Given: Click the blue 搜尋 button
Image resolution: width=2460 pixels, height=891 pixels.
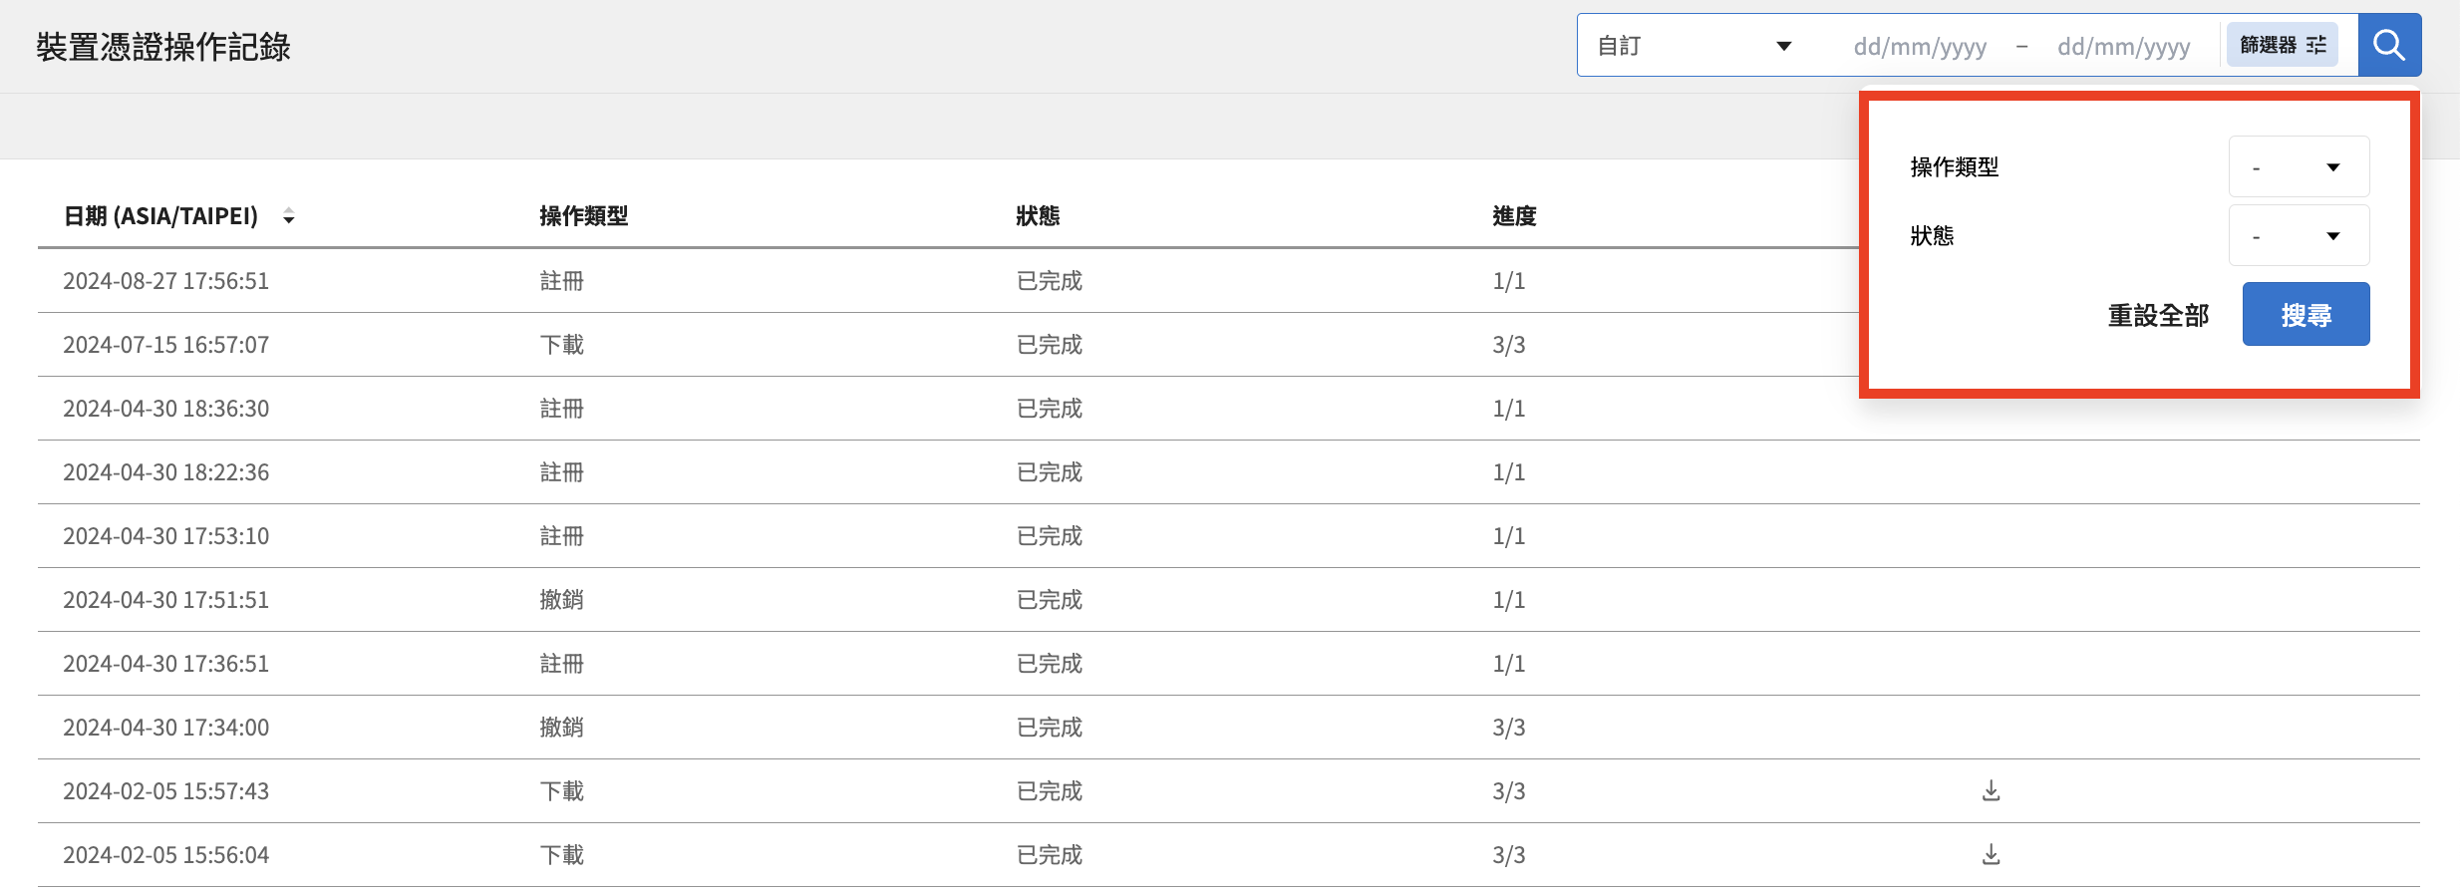Looking at the screenshot, I should (x=2306, y=314).
